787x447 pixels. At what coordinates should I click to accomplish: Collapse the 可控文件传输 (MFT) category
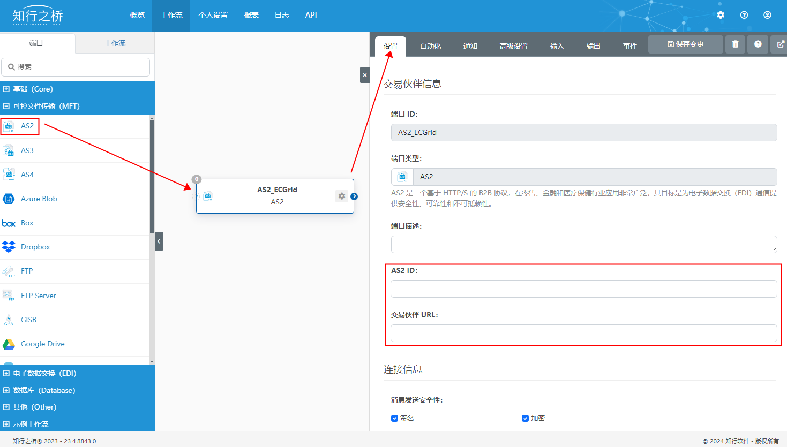coord(6,106)
